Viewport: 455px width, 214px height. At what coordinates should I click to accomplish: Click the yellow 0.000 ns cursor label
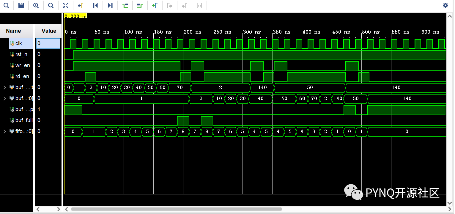(x=75, y=16)
